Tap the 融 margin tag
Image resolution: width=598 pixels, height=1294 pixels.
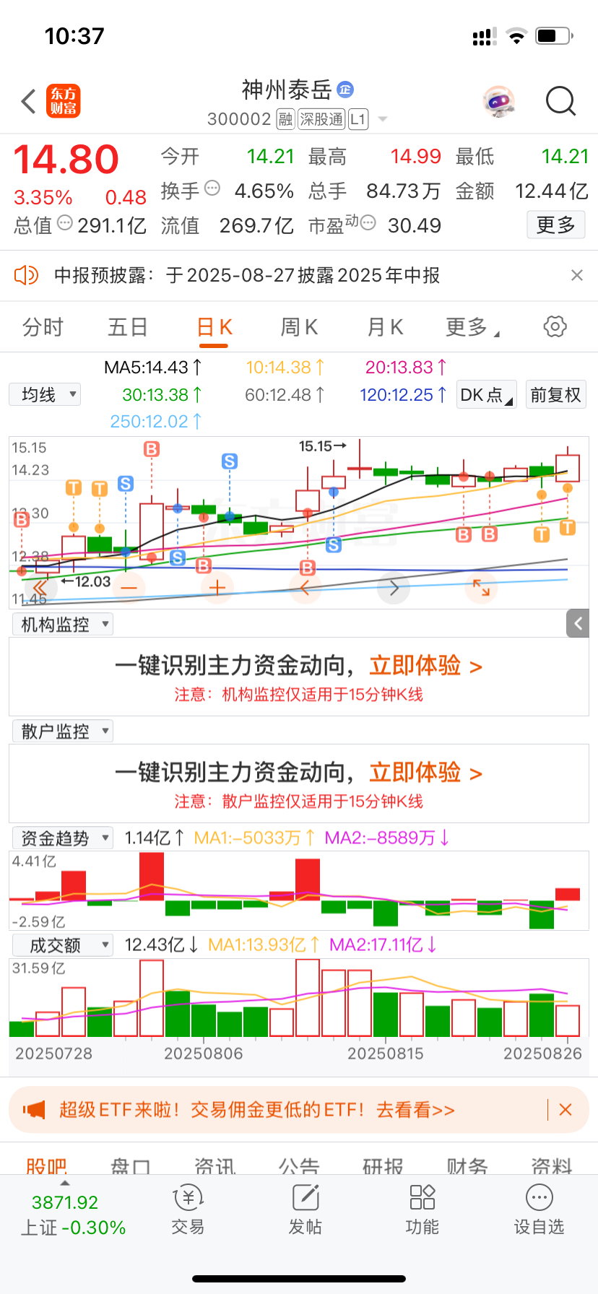tap(286, 119)
